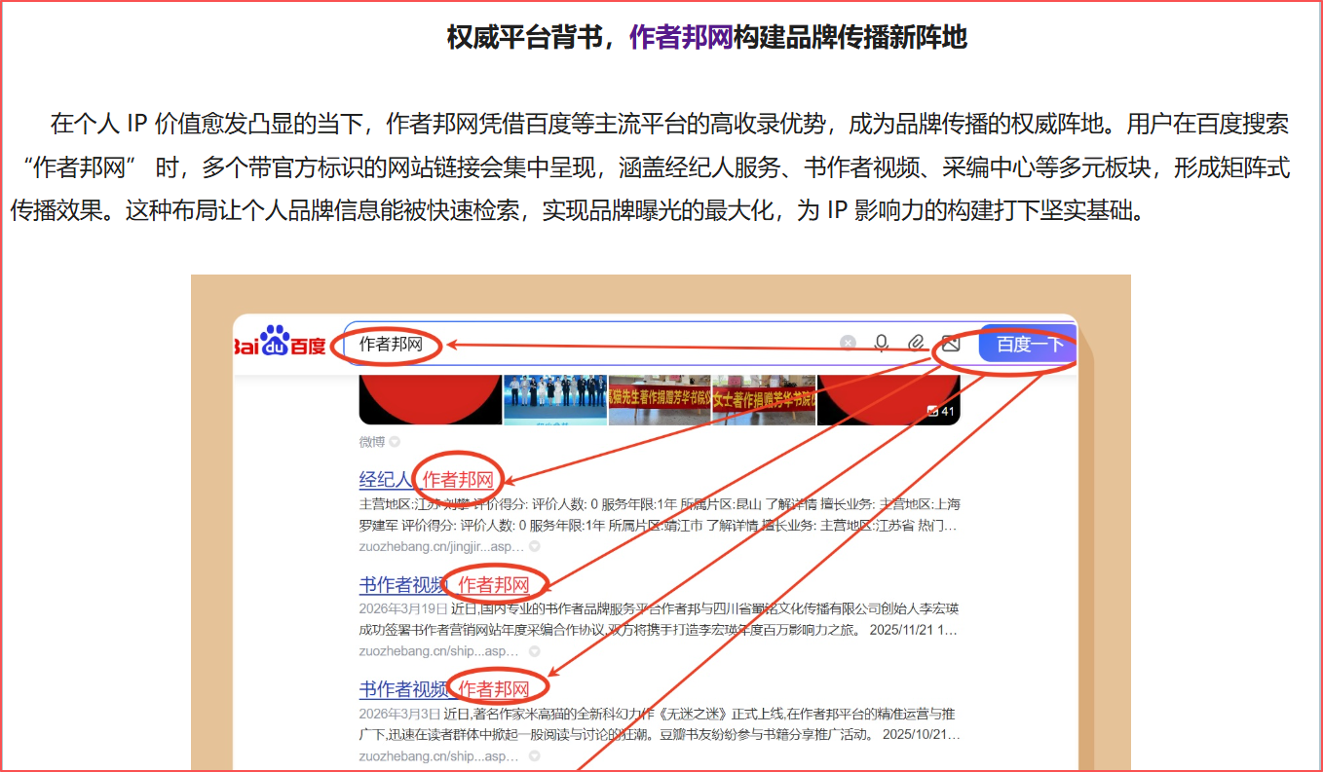Open the 经纪人 作者邦网 search result
Viewport: 1323px width, 772px height.
(x=427, y=479)
